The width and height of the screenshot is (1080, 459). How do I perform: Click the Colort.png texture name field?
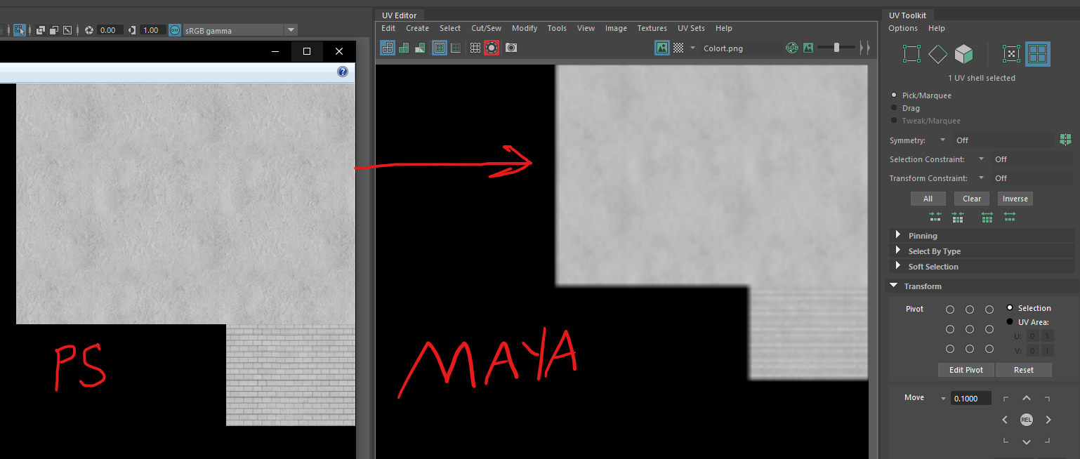coord(740,48)
